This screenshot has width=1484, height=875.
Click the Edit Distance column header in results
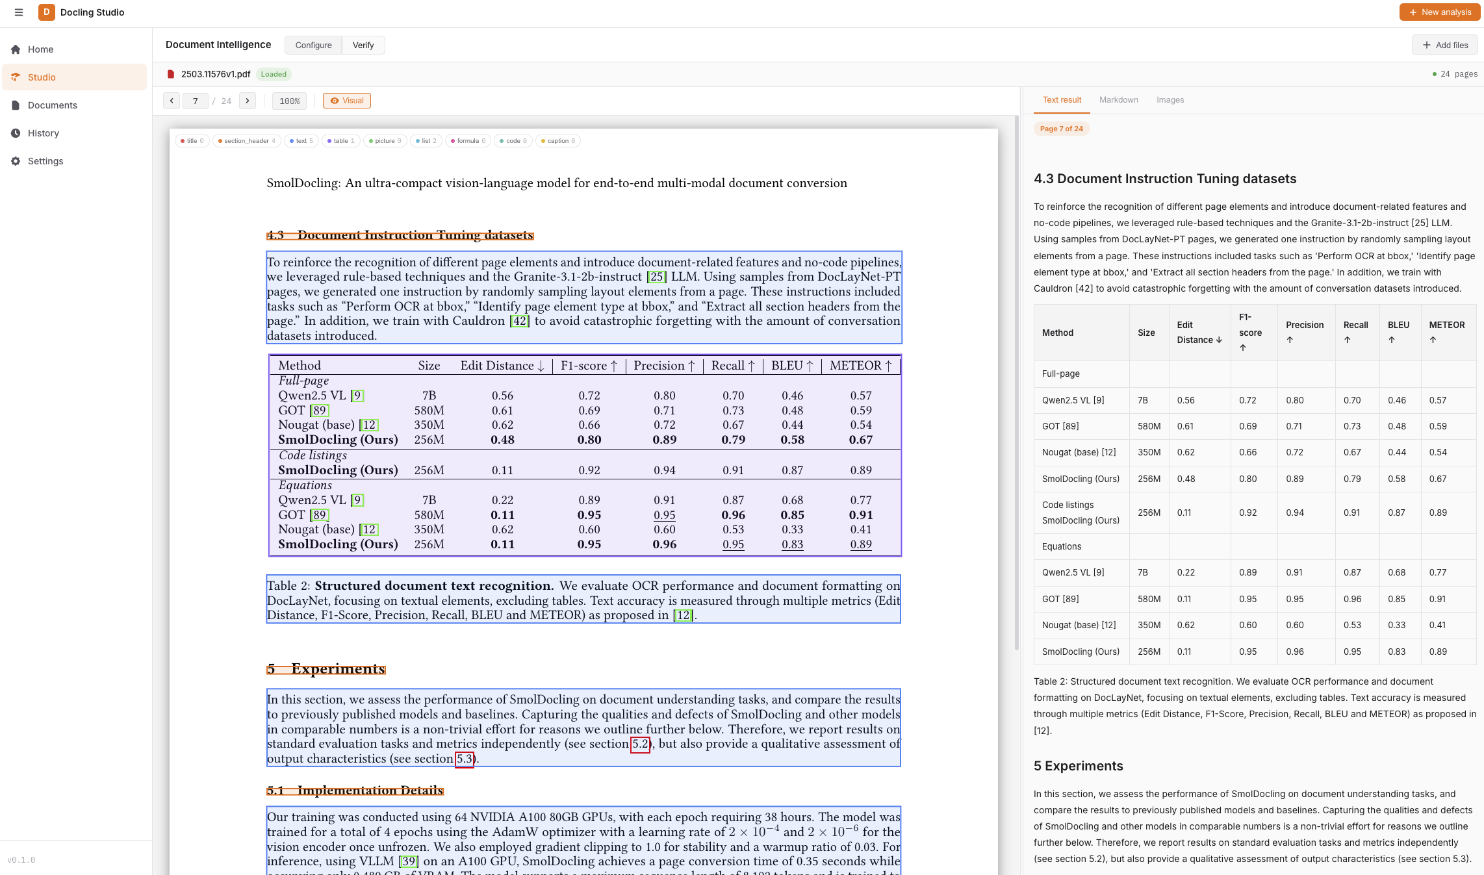pyautogui.click(x=1199, y=333)
